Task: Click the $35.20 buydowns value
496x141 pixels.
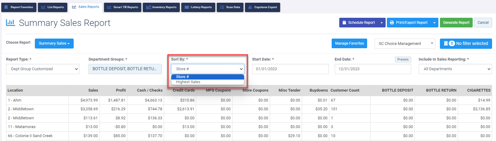Action: coord(321,109)
